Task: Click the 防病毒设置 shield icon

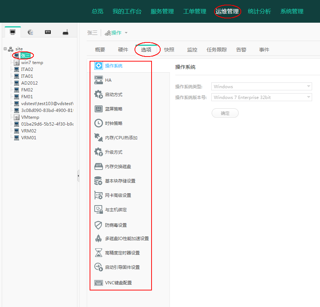Action: tap(98, 225)
